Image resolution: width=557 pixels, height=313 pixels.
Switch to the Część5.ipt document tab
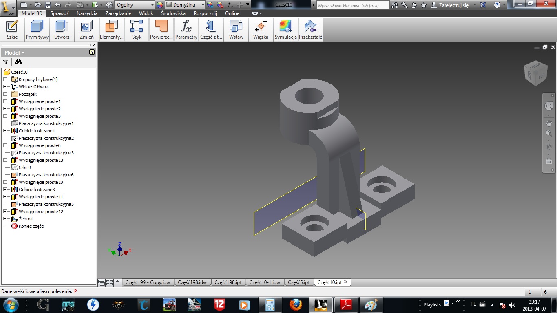(x=299, y=282)
